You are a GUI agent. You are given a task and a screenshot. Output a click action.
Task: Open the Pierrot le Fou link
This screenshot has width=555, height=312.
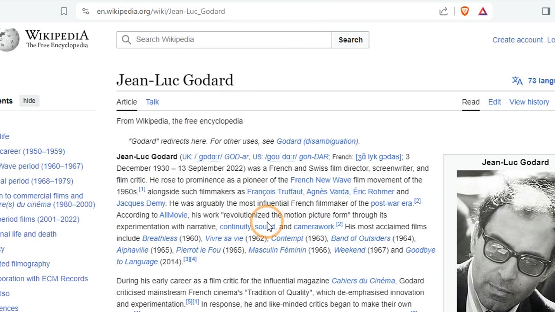[x=198, y=250]
